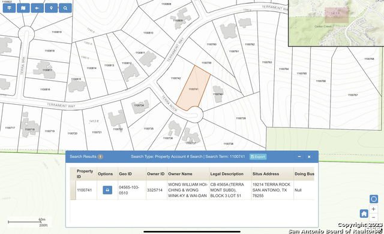Click the highlighted parcel 1100741 on map
This screenshot has height=234, width=384.
(x=193, y=89)
